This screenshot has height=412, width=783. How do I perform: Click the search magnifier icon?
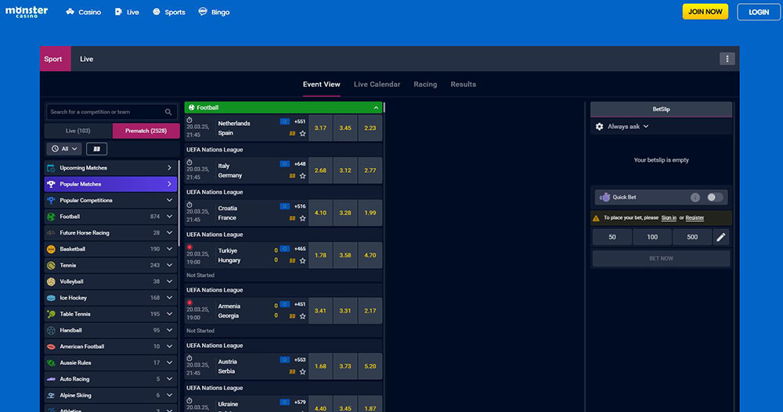coord(168,113)
